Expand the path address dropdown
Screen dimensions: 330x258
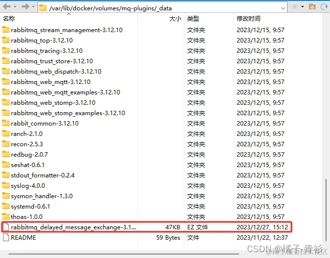pyautogui.click(x=283, y=8)
